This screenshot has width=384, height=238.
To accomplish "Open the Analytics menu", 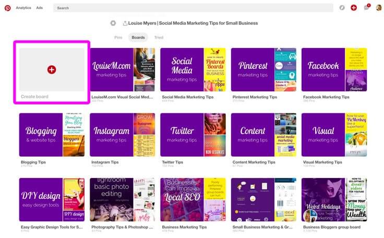I will coord(23,8).
